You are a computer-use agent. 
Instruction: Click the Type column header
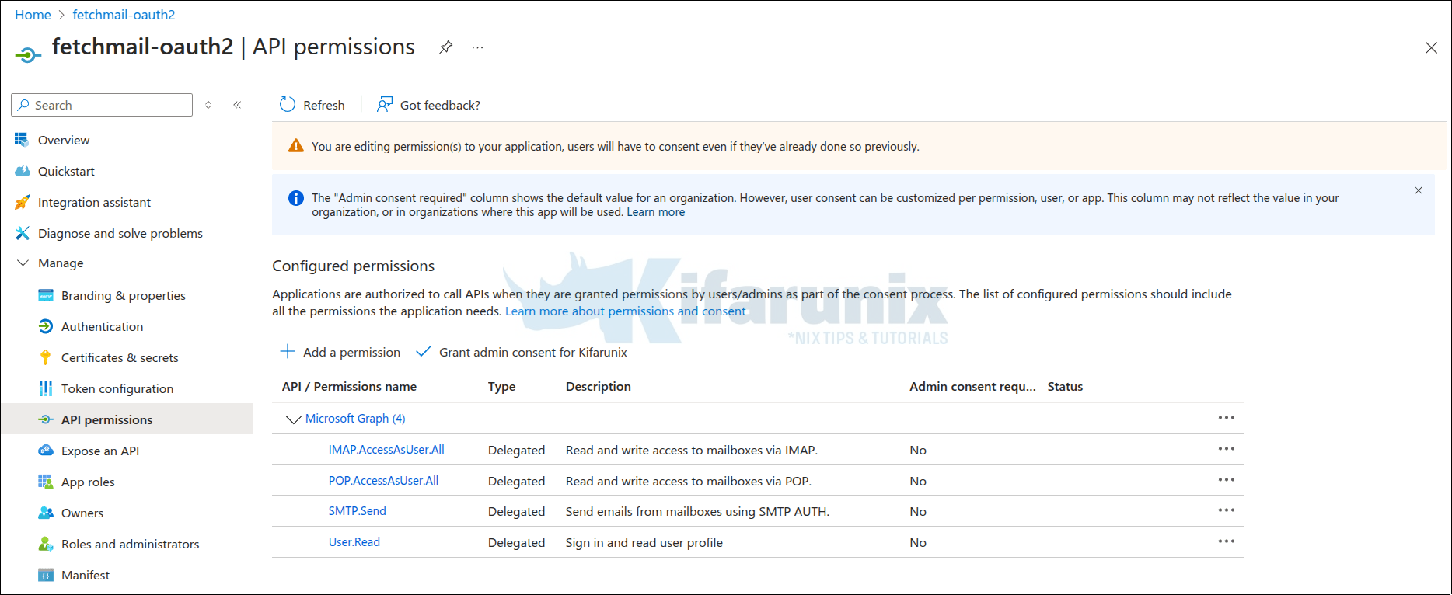(501, 387)
